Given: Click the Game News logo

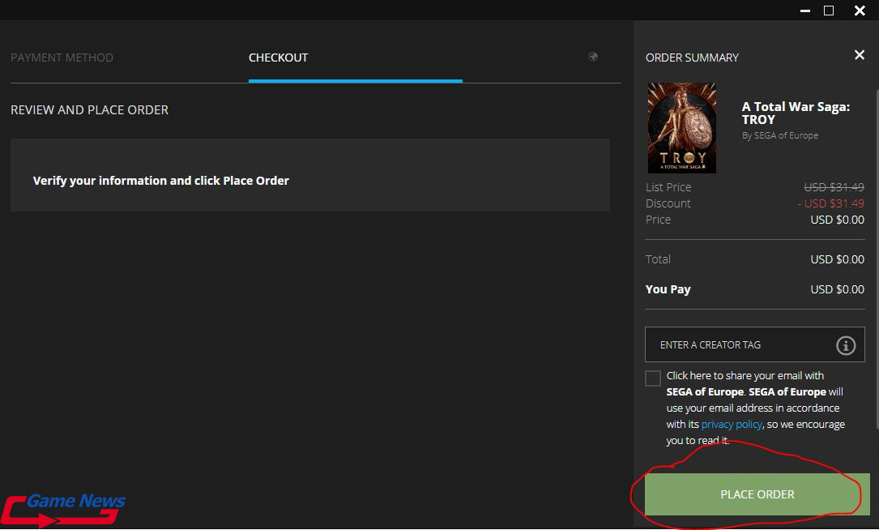Looking at the screenshot, I should pyautogui.click(x=64, y=509).
